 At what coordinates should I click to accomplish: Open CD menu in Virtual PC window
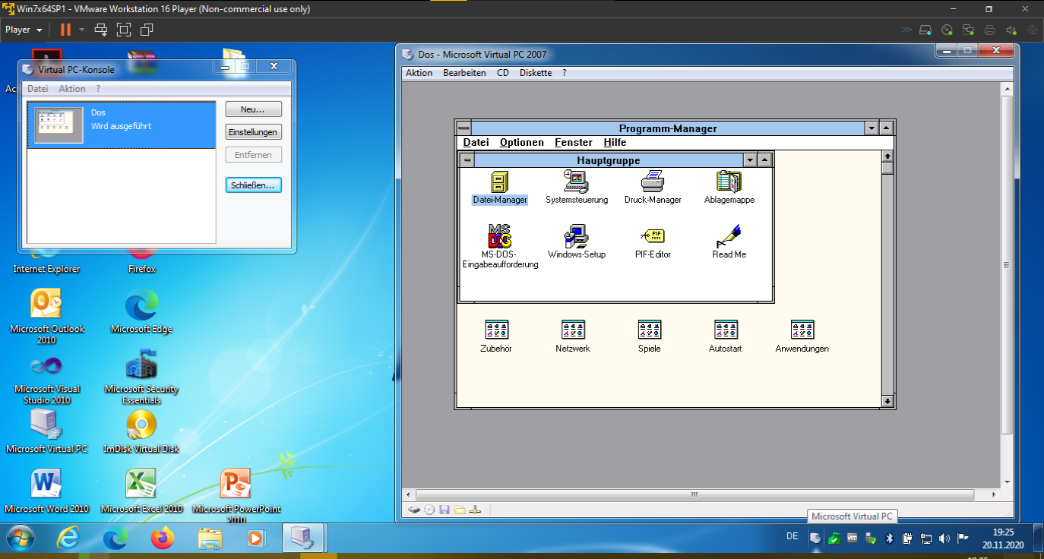tap(503, 73)
